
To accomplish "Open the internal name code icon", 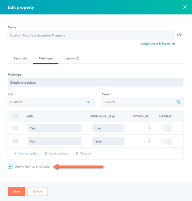I will 179,35.
